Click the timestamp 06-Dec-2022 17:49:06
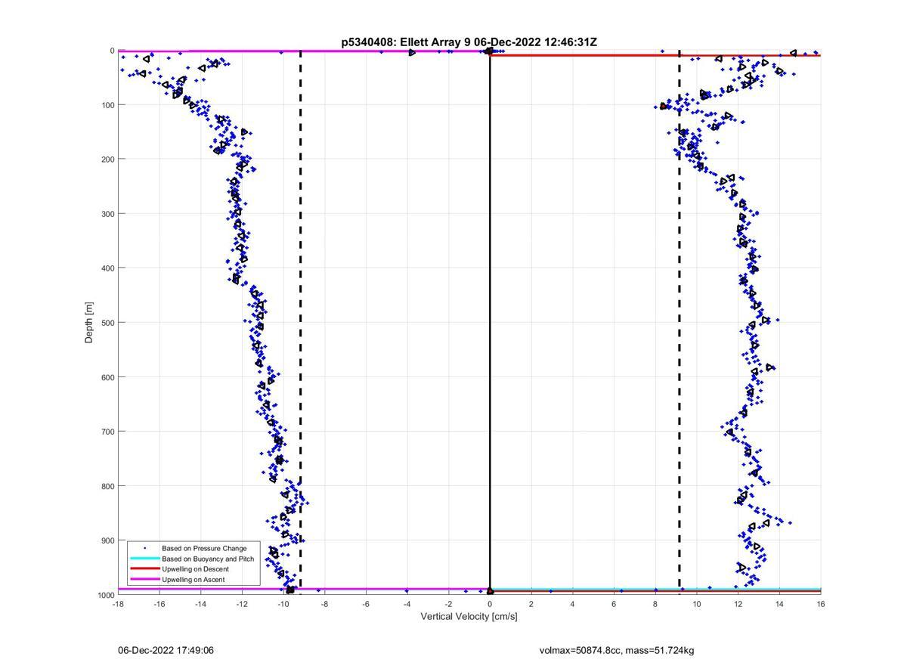The image size is (907, 669). 166,650
